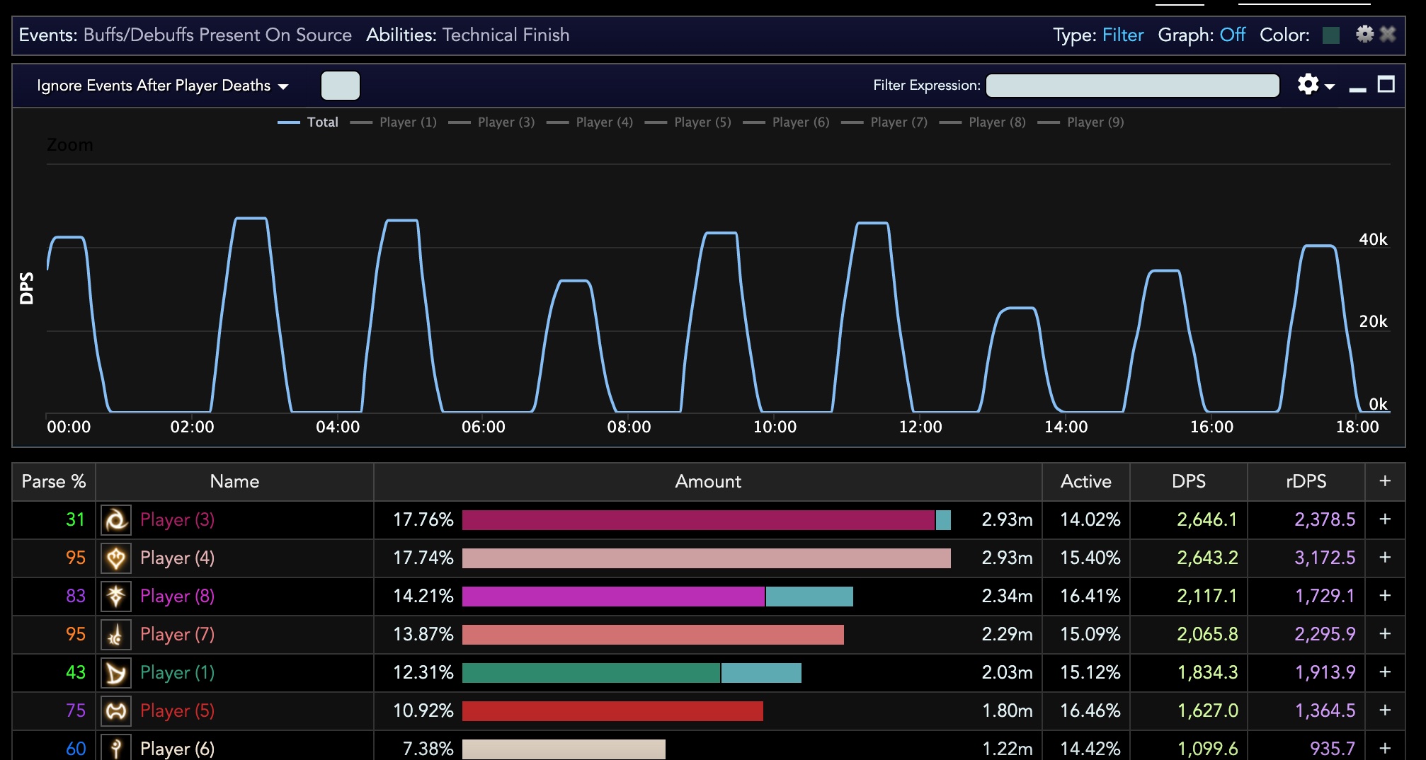Sort table by Active column
The width and height of the screenshot is (1426, 760).
[x=1086, y=481]
